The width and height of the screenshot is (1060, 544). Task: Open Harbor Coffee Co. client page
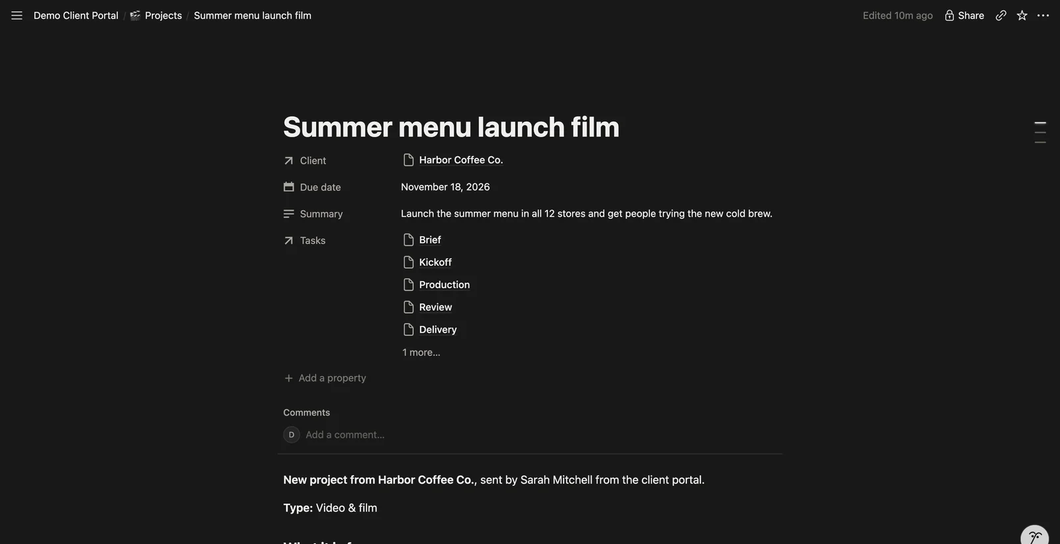[452, 160]
